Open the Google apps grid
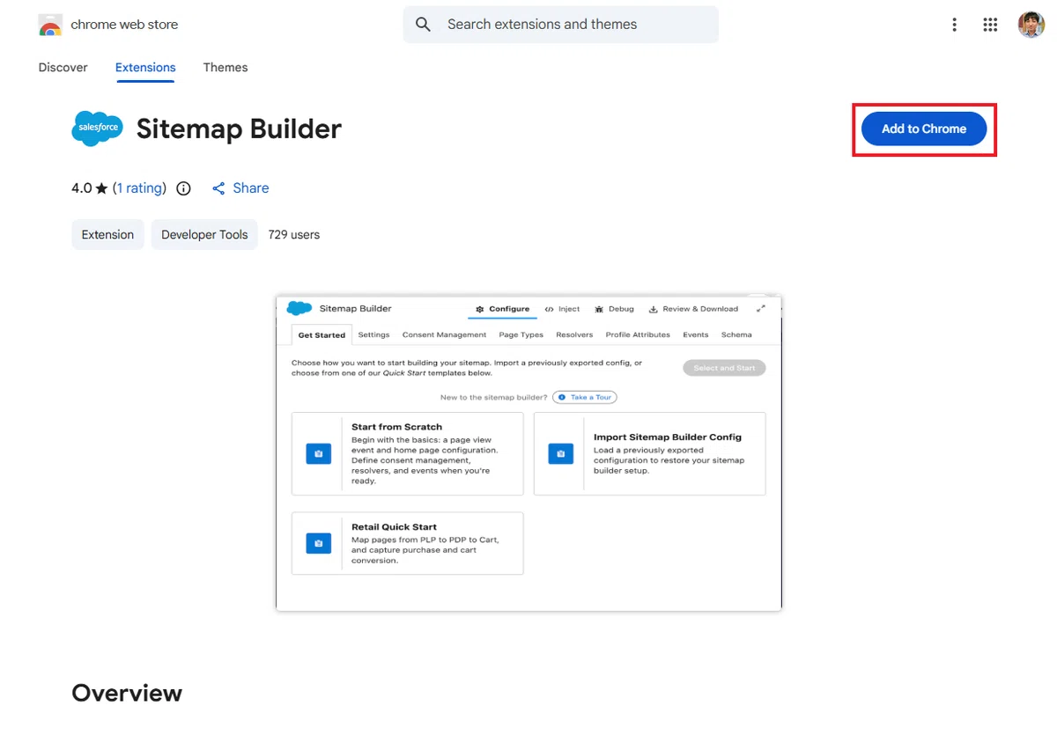Image resolution: width=1057 pixels, height=742 pixels. pyautogui.click(x=990, y=25)
